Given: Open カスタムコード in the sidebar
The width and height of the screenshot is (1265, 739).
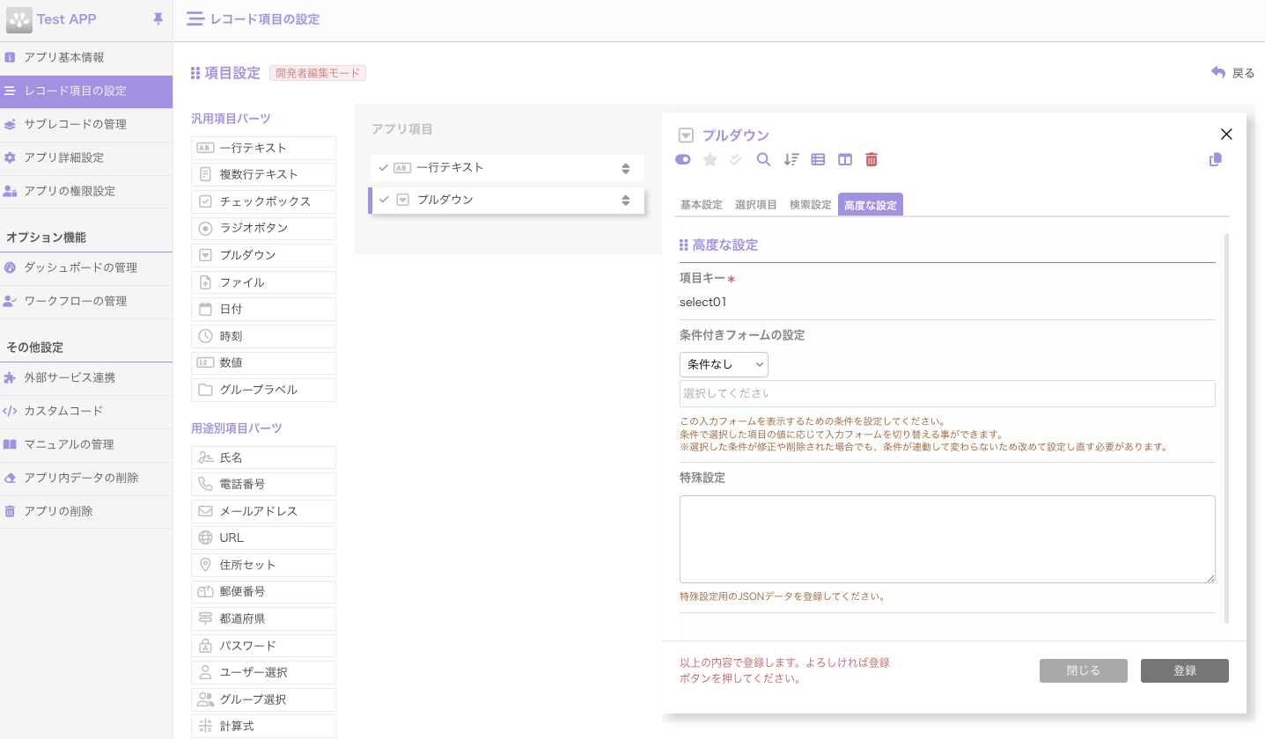Looking at the screenshot, I should (x=86, y=411).
